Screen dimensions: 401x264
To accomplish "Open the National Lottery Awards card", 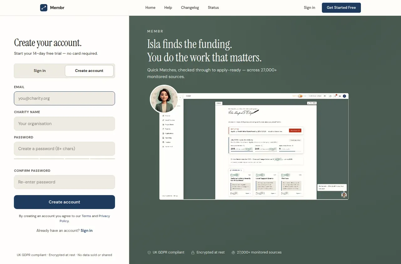I will tap(241, 184).
